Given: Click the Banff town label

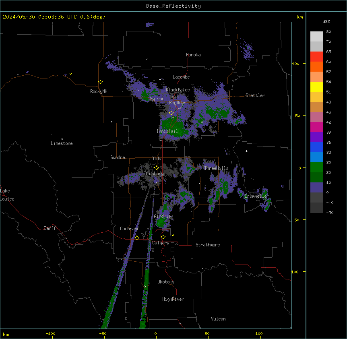Looking at the screenshot, I should (50, 228).
